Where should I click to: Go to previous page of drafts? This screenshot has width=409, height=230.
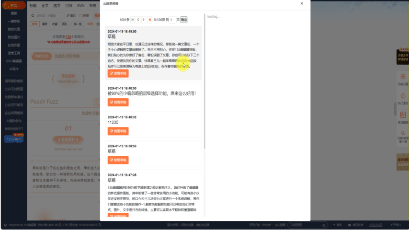pyautogui.click(x=138, y=20)
